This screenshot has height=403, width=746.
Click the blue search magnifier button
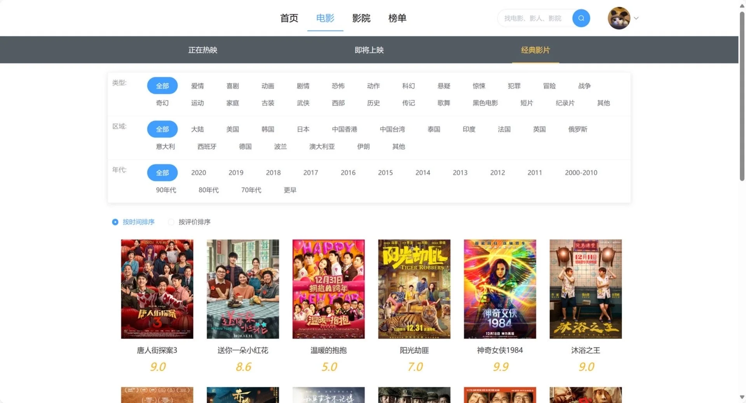point(581,18)
